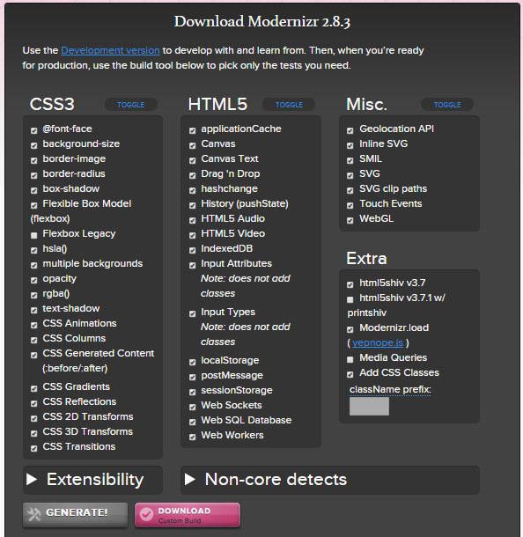
Task: Uncheck the localStorage checkbox
Action: (x=193, y=362)
